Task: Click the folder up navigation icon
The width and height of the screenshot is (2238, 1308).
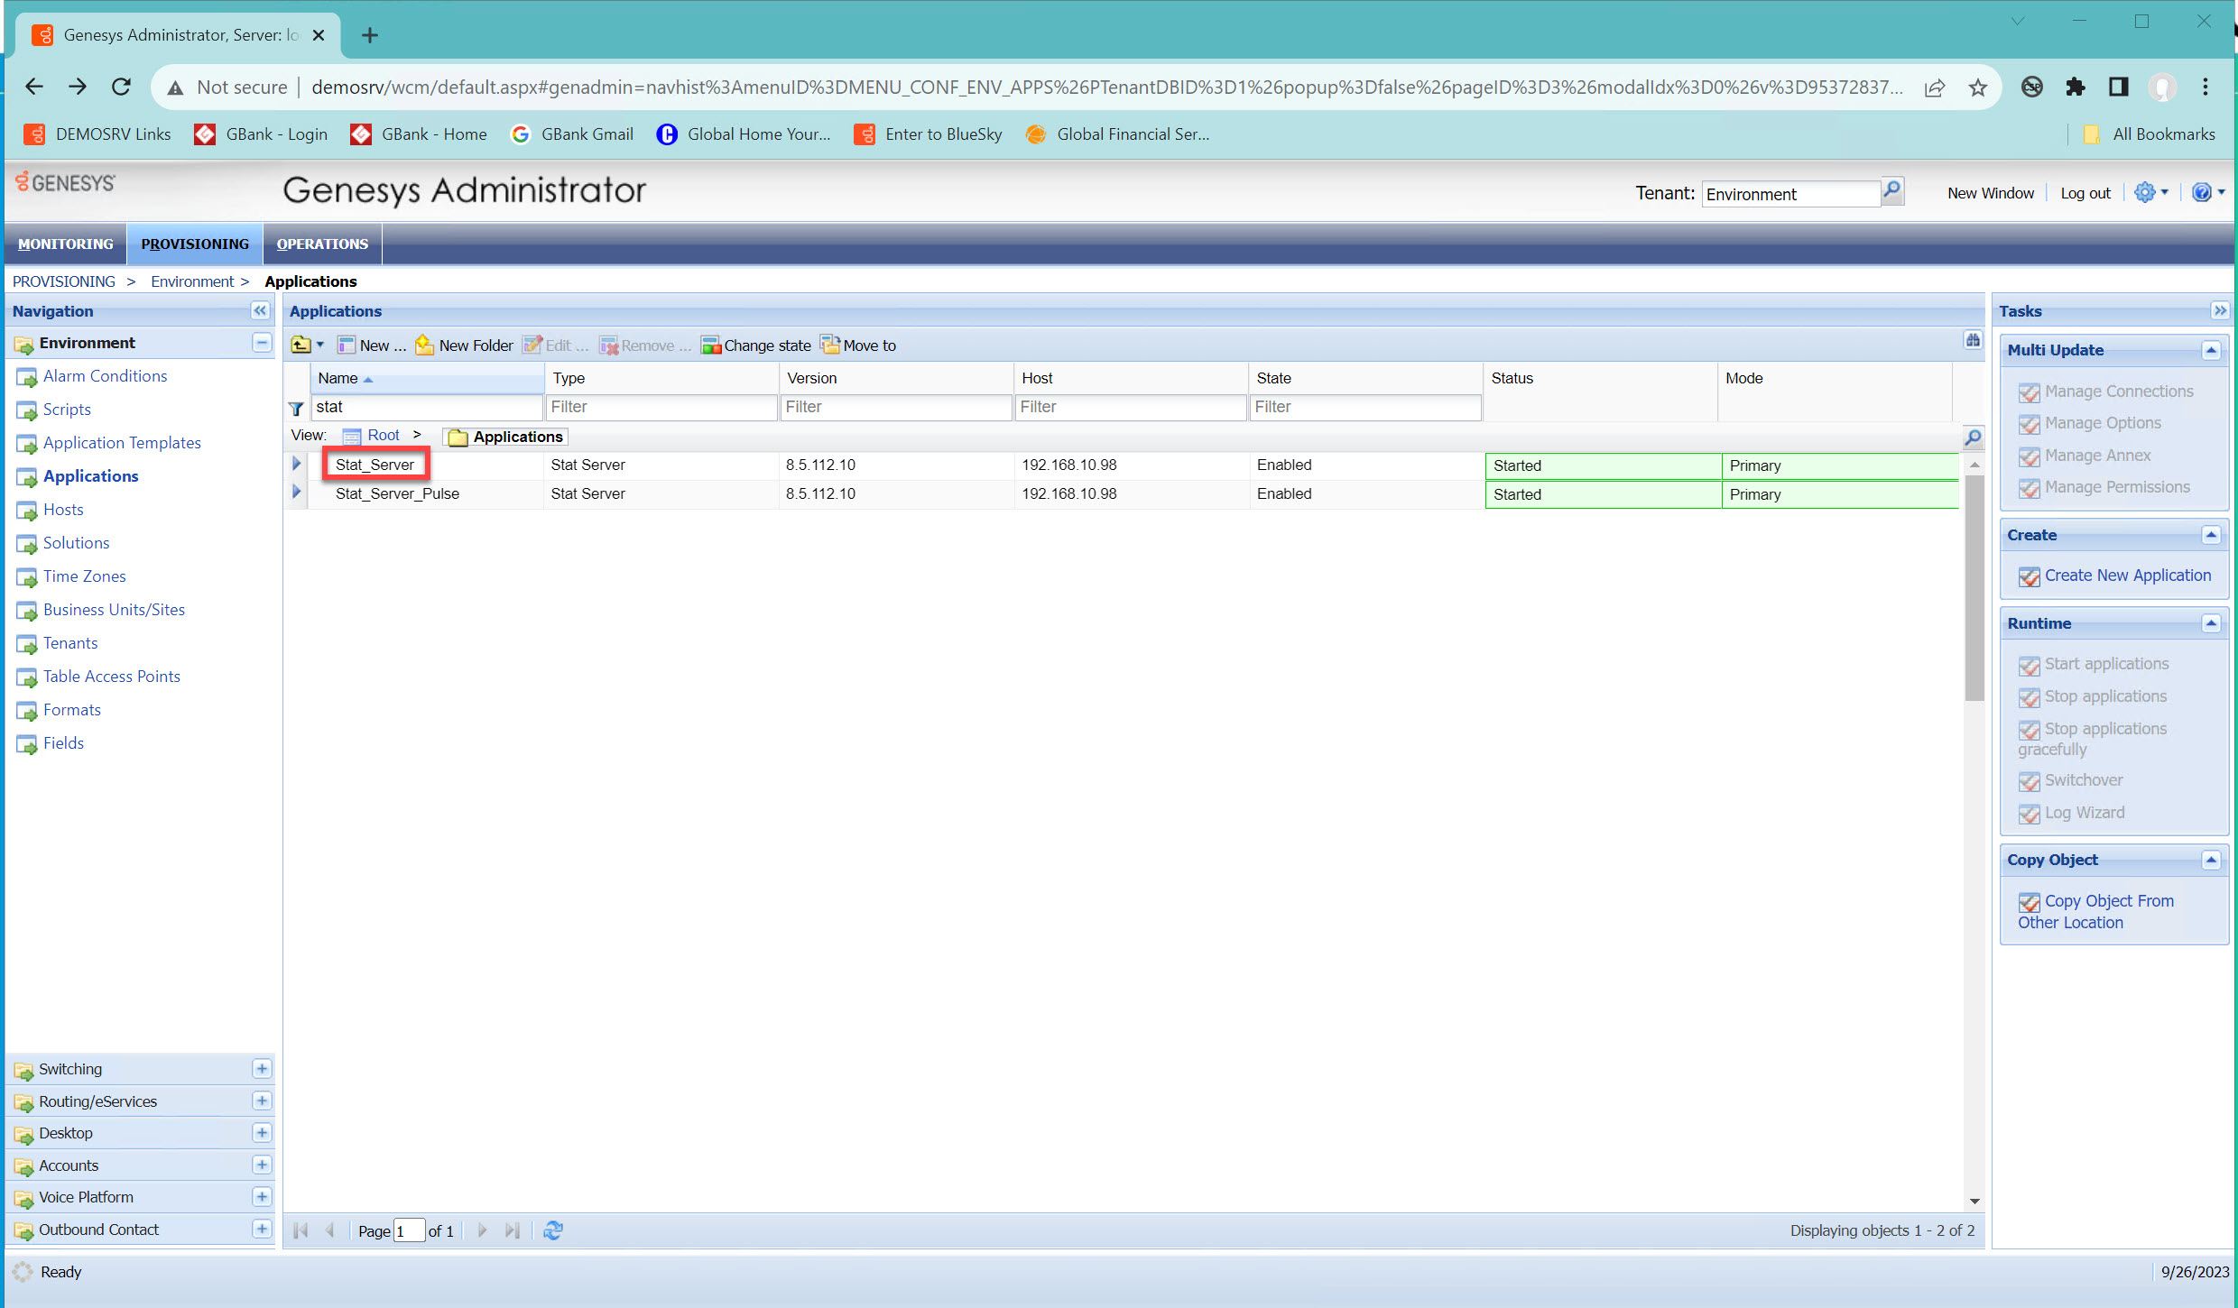Action: 301,345
